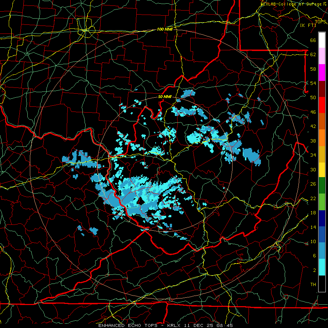Click the black TH threshold swatch
The height and width of the screenshot is (328, 328).
(322, 284)
